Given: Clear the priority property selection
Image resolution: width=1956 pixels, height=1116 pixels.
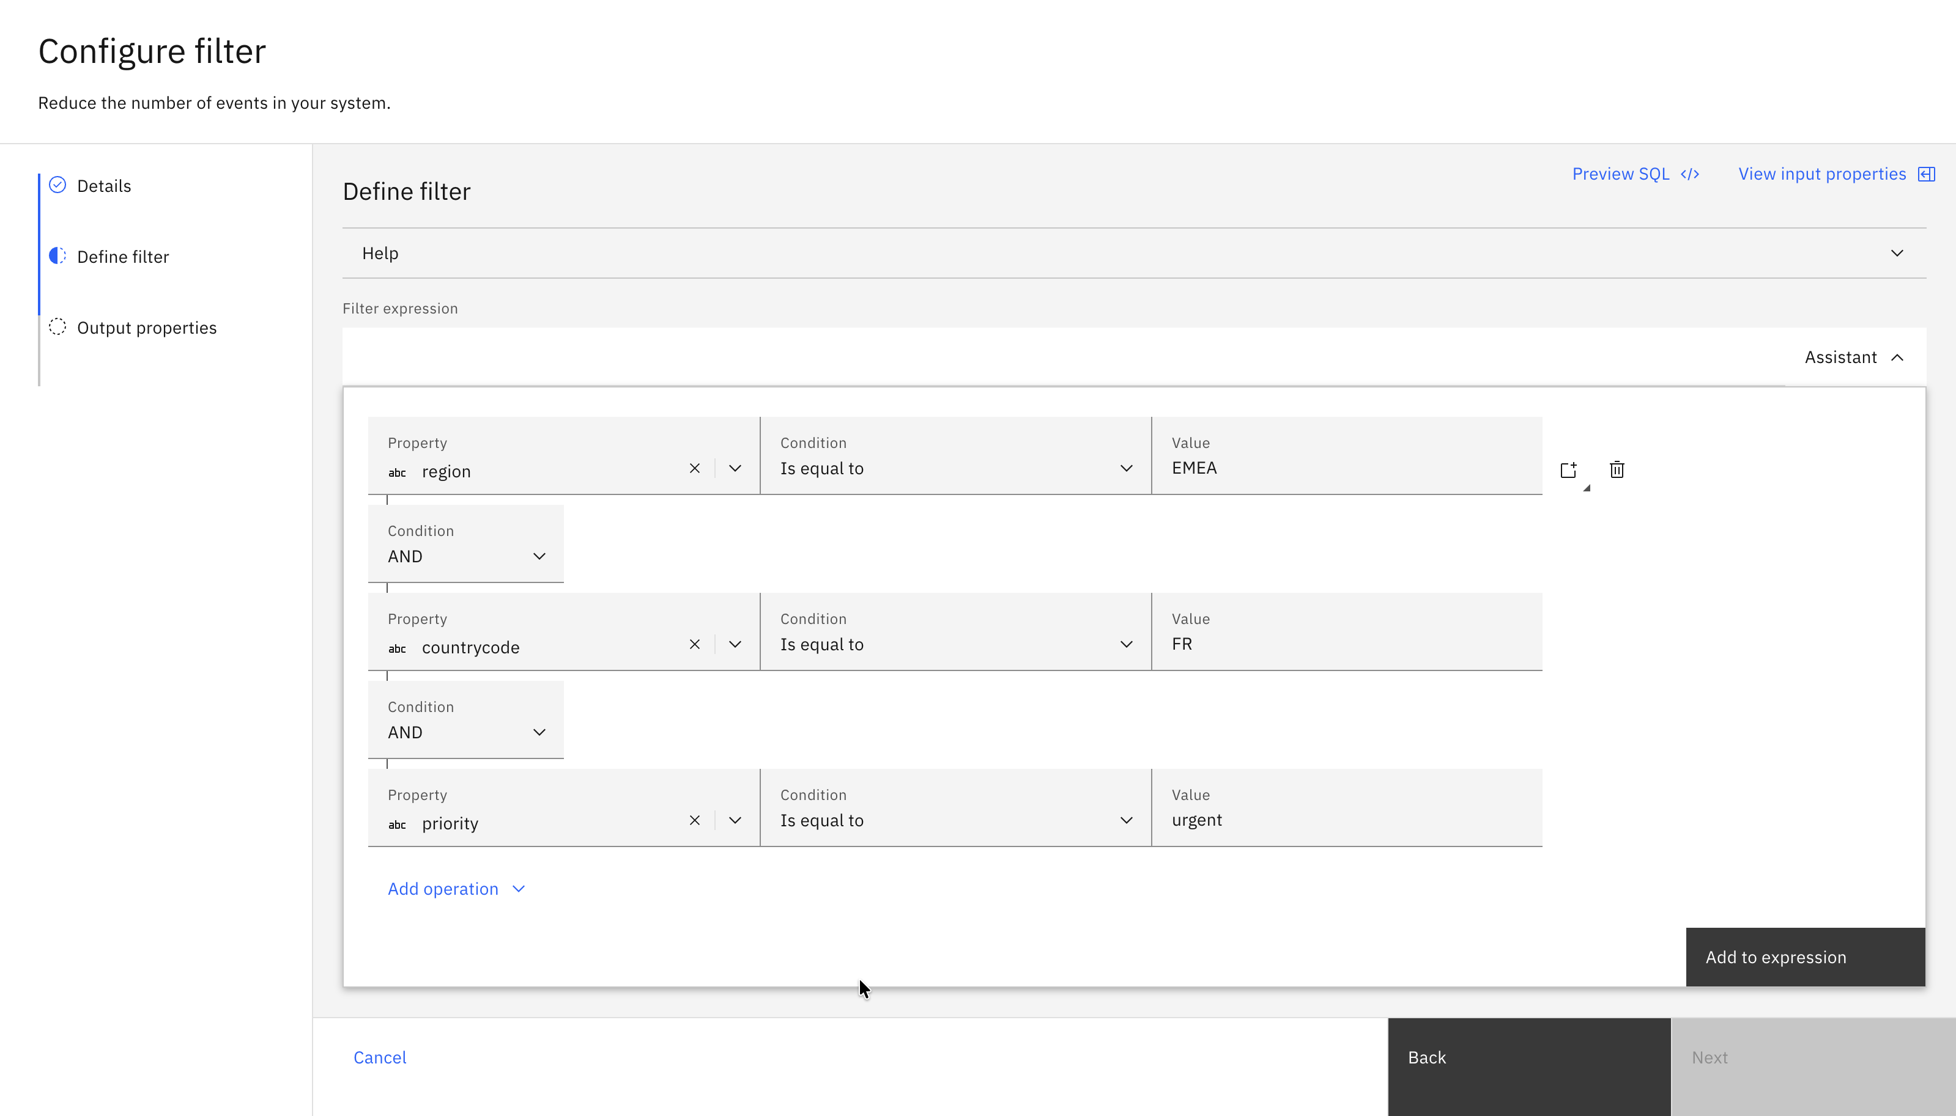Looking at the screenshot, I should coord(694,820).
